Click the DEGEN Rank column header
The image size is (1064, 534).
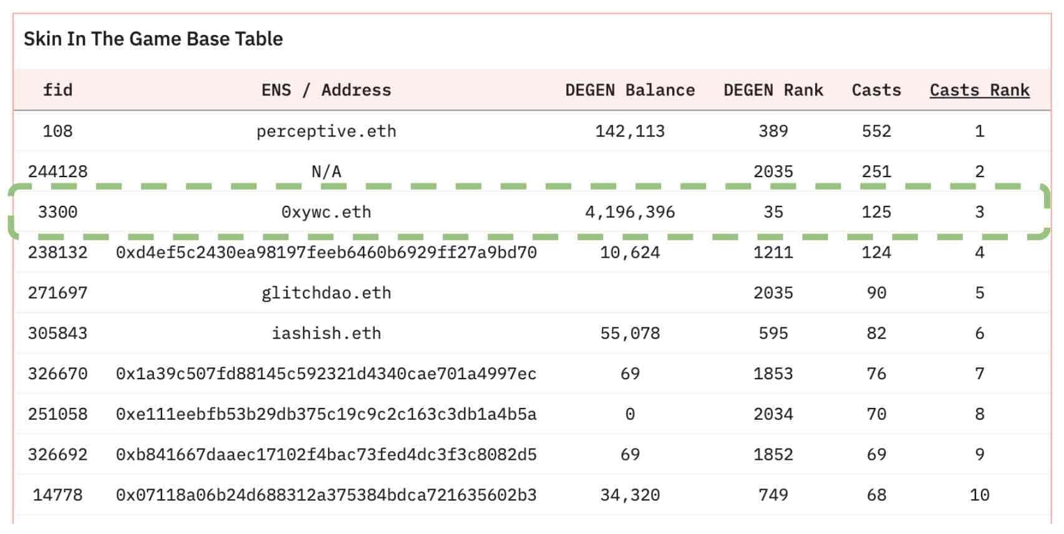coord(773,90)
